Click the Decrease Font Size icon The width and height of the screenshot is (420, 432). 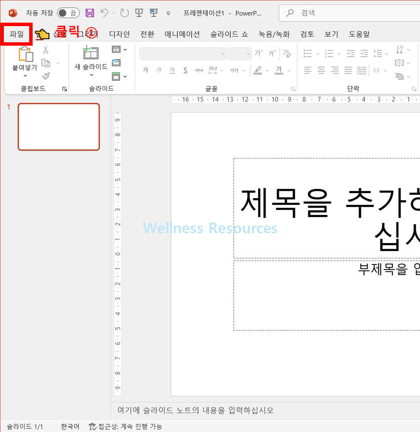[x=272, y=53]
